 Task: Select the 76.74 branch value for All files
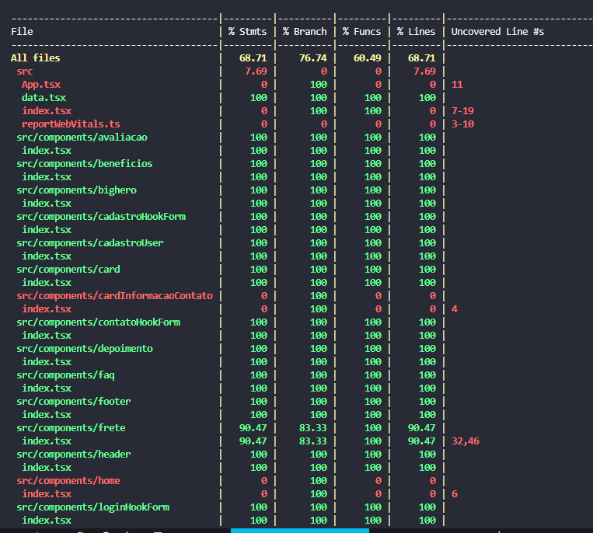pyautogui.click(x=312, y=58)
